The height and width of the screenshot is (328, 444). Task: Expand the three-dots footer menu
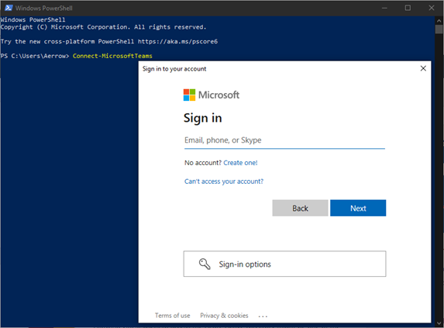click(263, 316)
